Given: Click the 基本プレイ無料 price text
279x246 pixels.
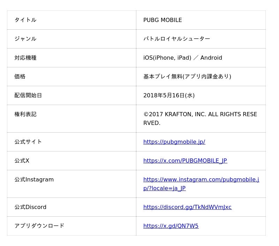Looking at the screenshot, I should point(187,76).
